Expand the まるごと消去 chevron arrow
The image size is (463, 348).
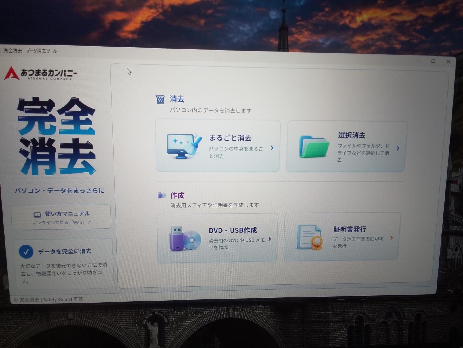(272, 148)
